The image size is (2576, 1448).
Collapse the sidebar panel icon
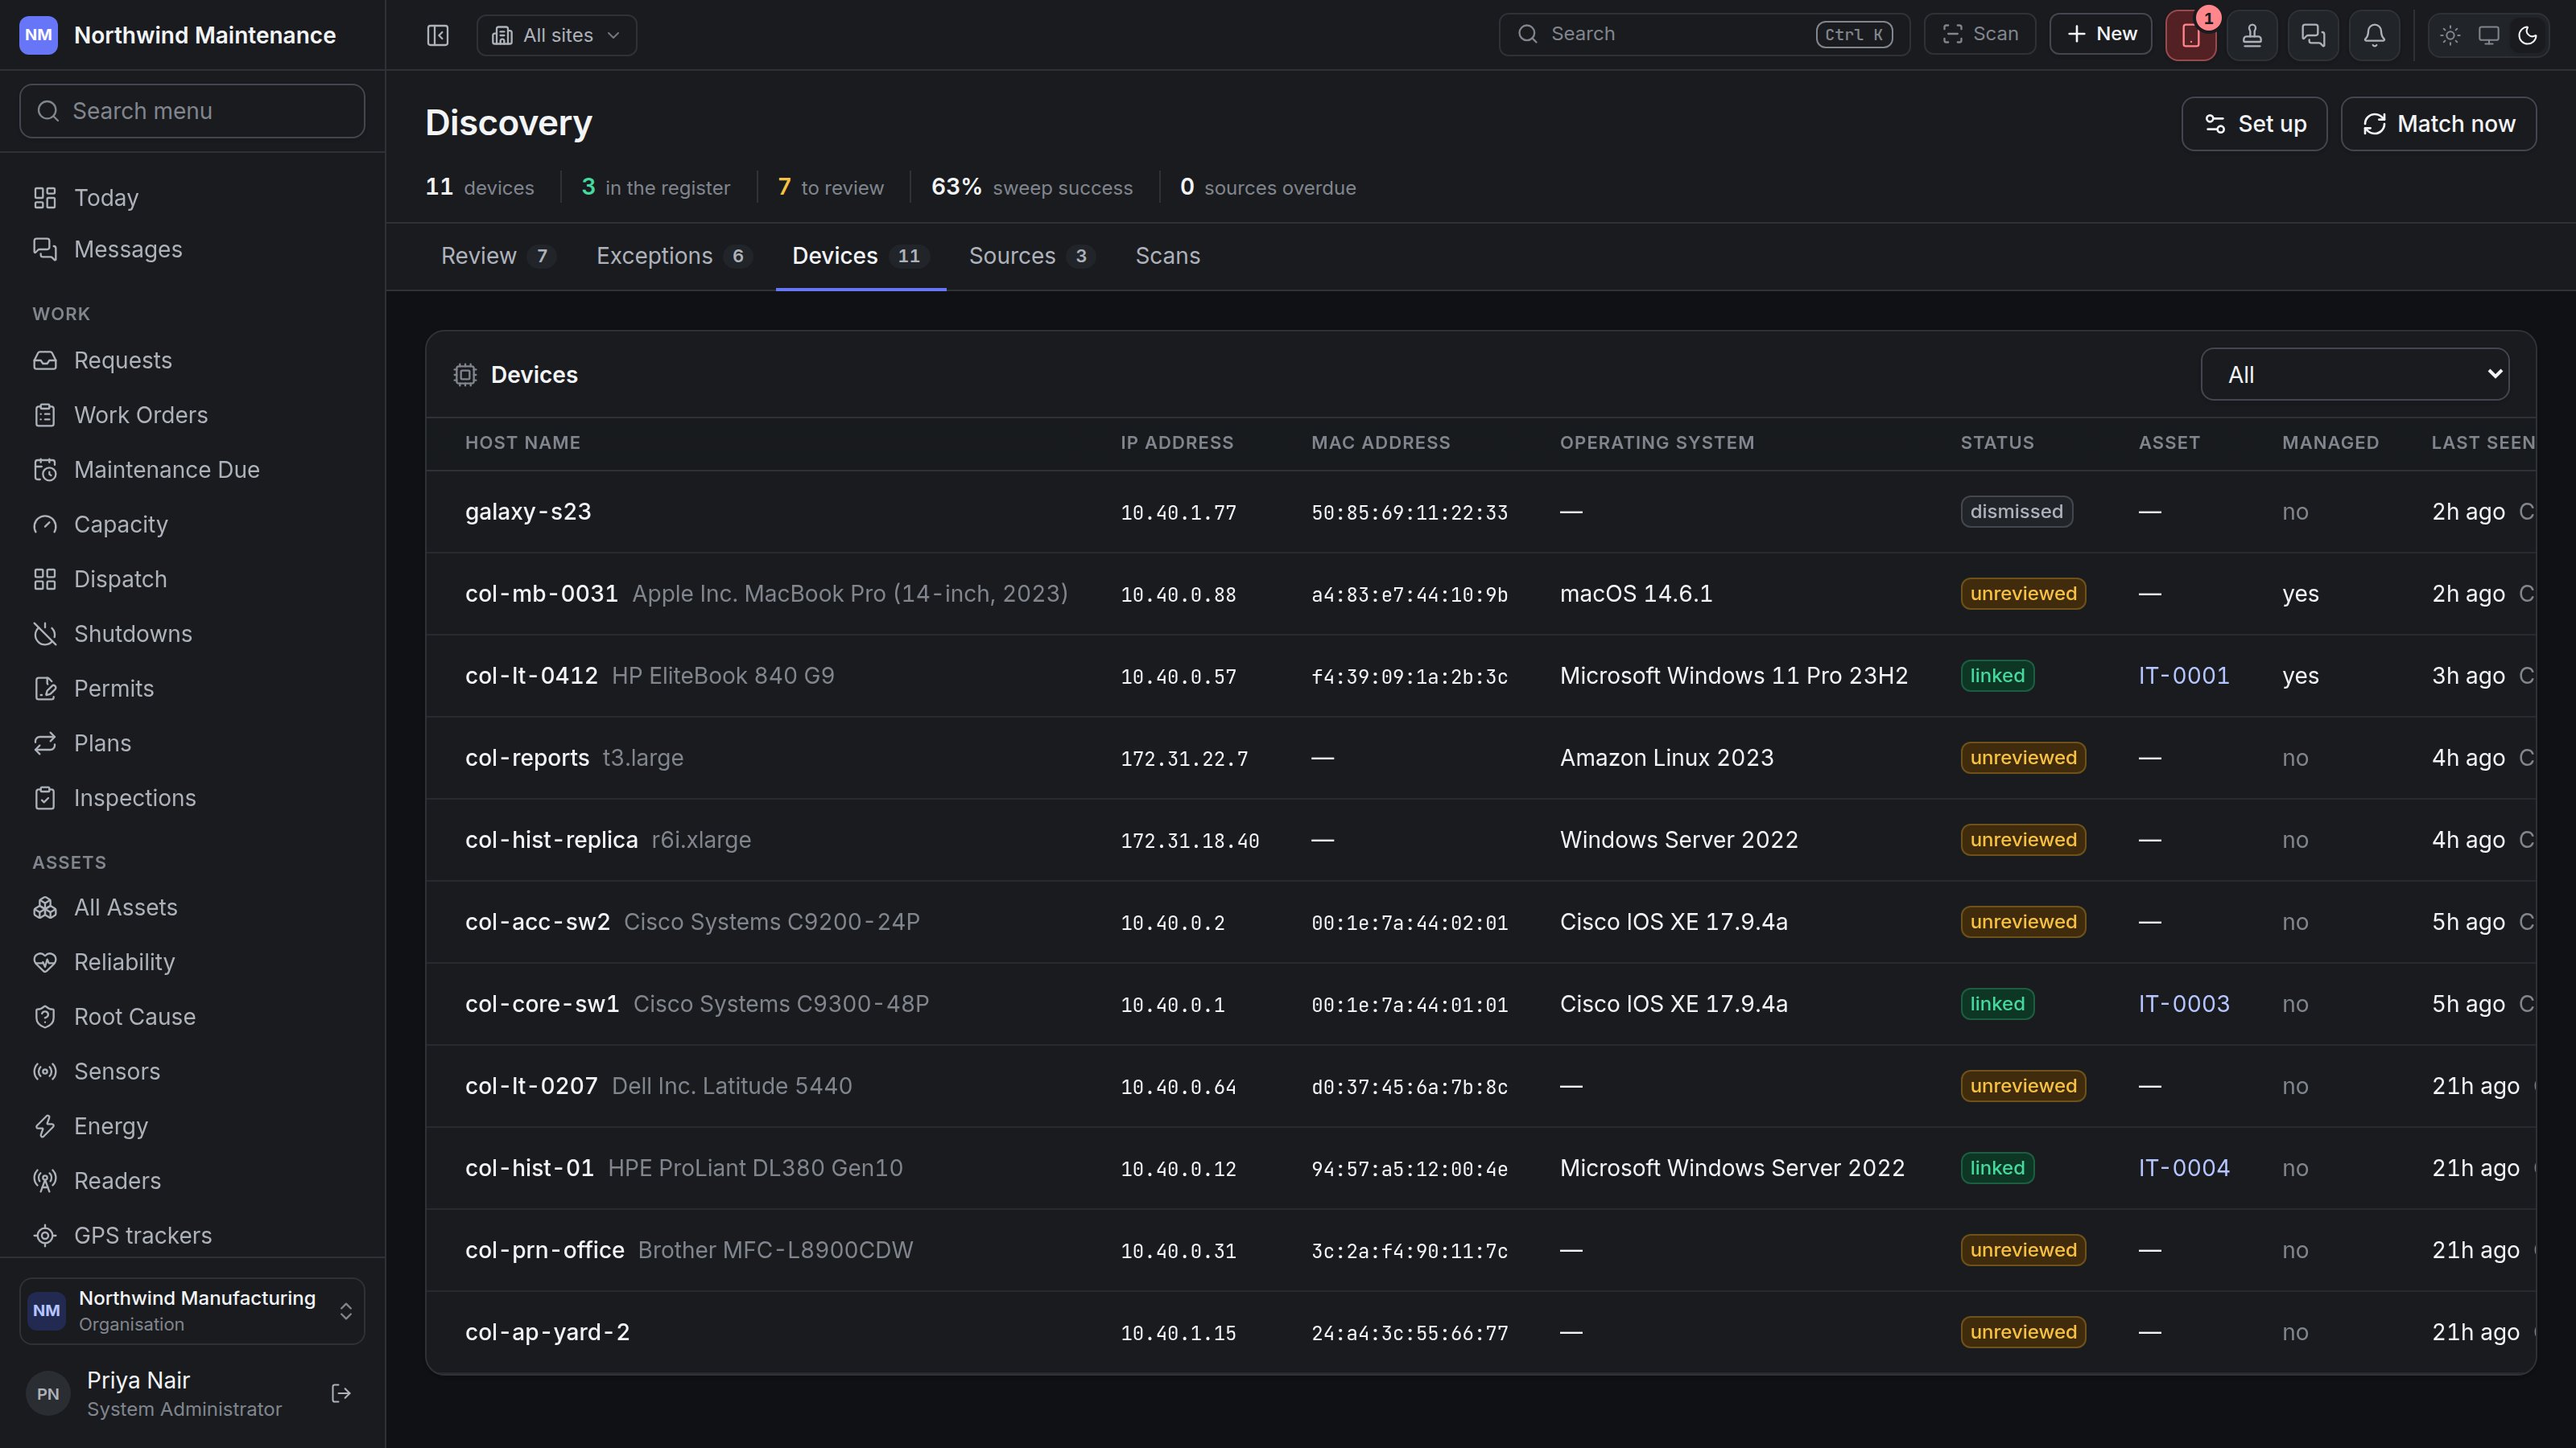[438, 35]
